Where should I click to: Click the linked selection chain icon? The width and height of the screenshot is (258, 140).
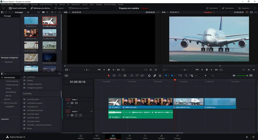pyautogui.click(x=155, y=75)
